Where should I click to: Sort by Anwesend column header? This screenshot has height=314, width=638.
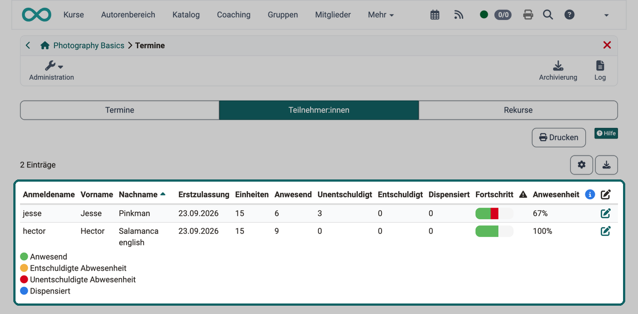[293, 194]
